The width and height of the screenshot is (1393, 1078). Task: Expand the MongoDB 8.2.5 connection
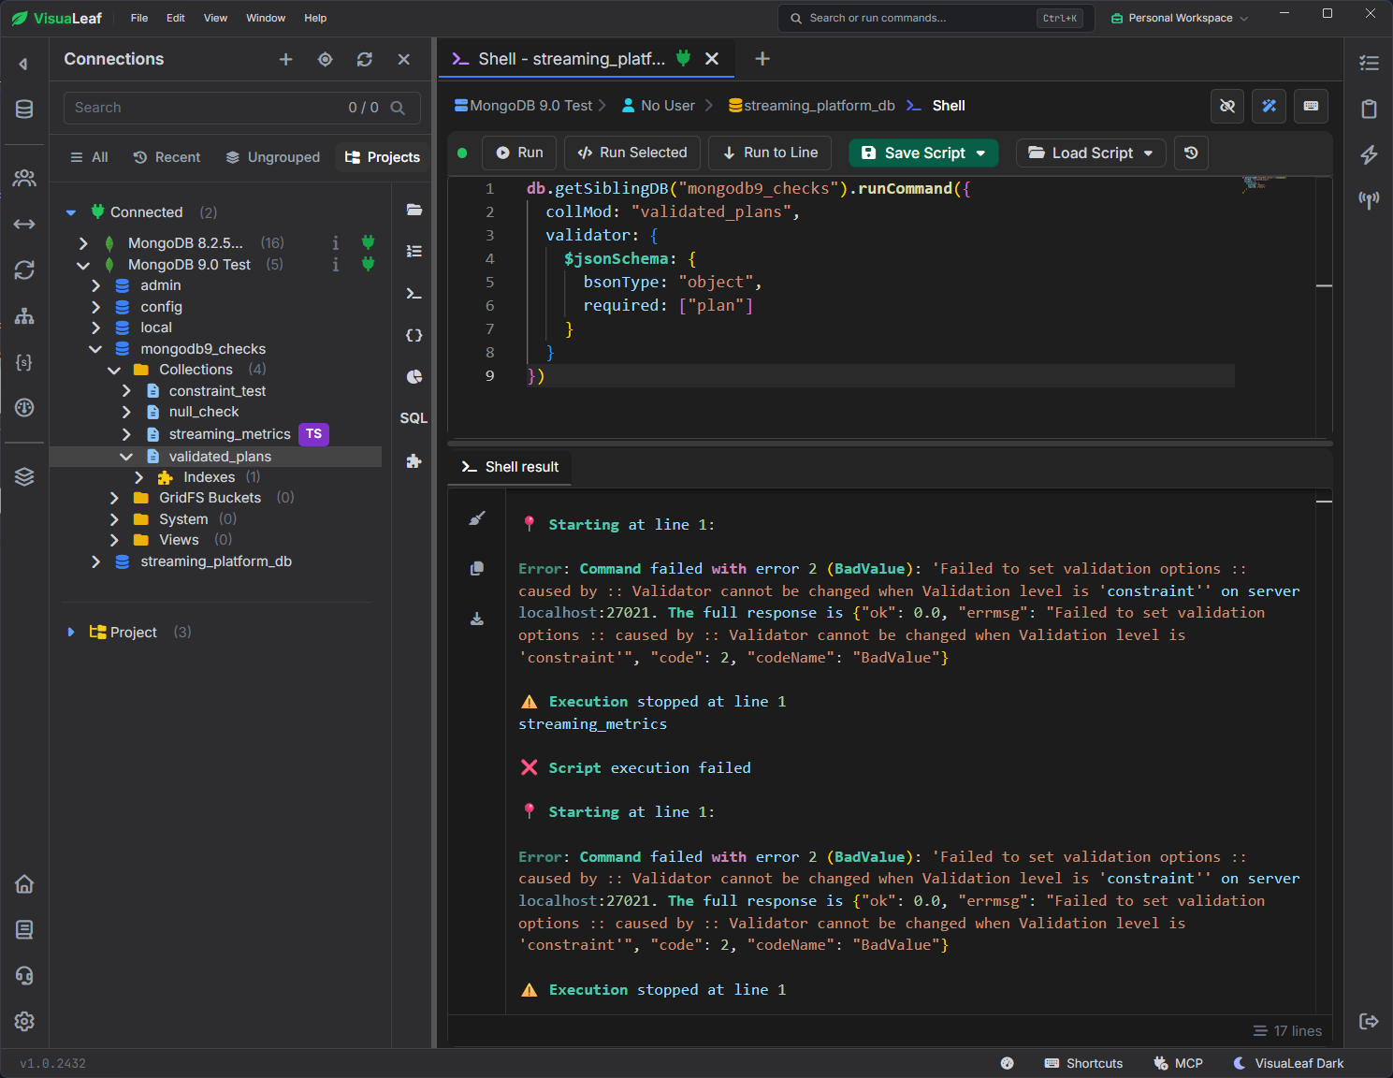pyautogui.click(x=83, y=243)
